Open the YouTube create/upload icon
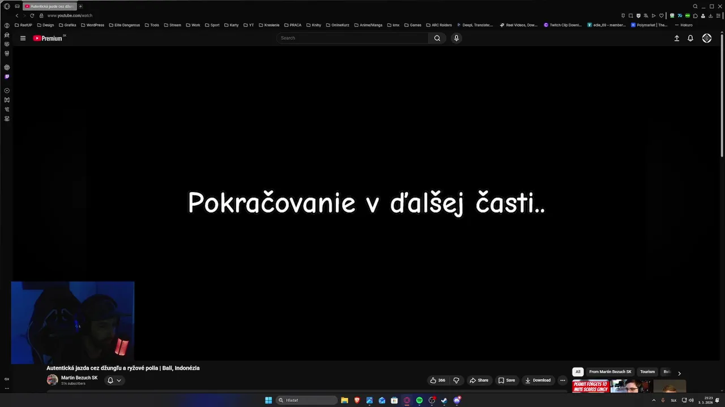The image size is (725, 407). click(x=676, y=38)
